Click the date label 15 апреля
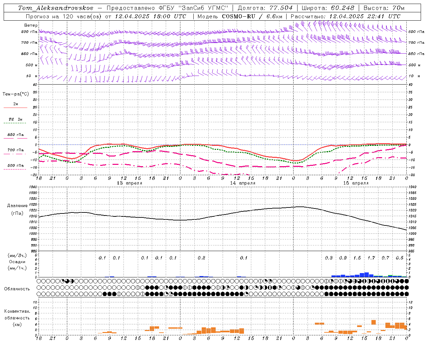 coord(356,183)
